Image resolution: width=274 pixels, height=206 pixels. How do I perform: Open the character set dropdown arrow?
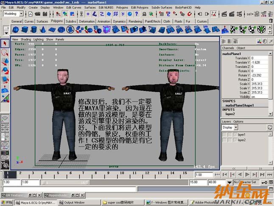click(x=229, y=182)
